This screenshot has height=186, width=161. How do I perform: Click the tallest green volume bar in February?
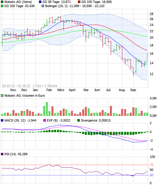[x=47, y=109]
